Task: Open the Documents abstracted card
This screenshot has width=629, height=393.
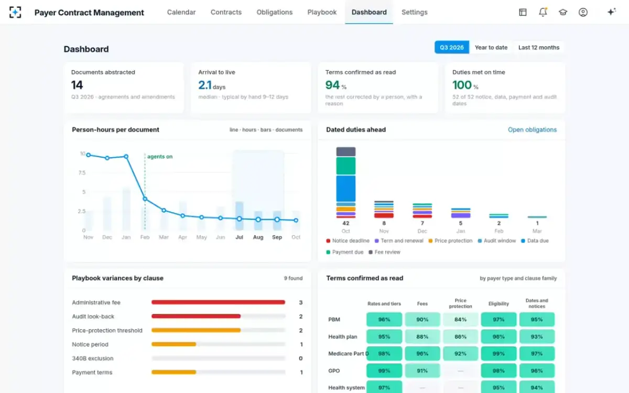Action: pos(124,88)
